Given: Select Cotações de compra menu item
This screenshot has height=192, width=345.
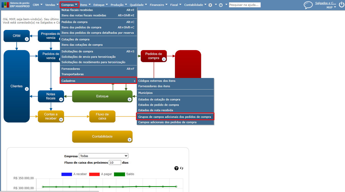Looking at the screenshot, I should [x=99, y=39].
